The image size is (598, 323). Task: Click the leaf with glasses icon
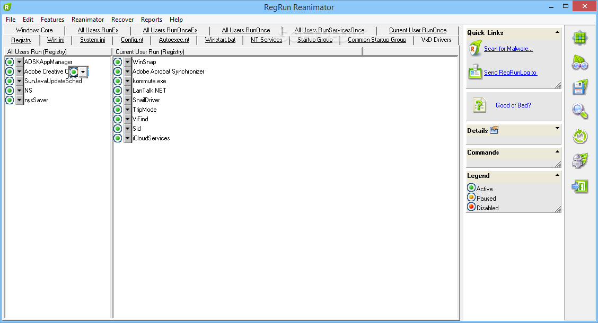(579, 62)
